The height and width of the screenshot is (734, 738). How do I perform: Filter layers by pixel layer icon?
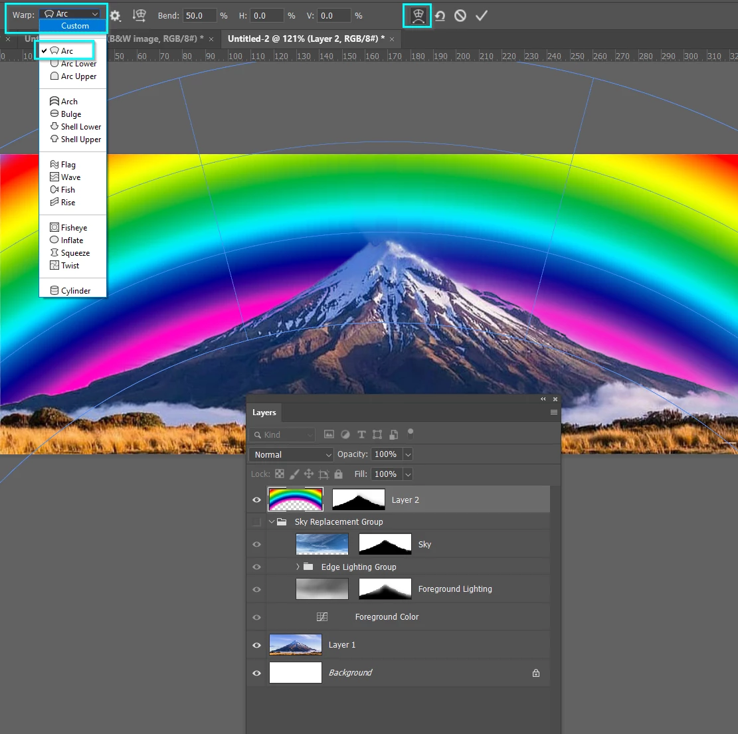pos(329,434)
